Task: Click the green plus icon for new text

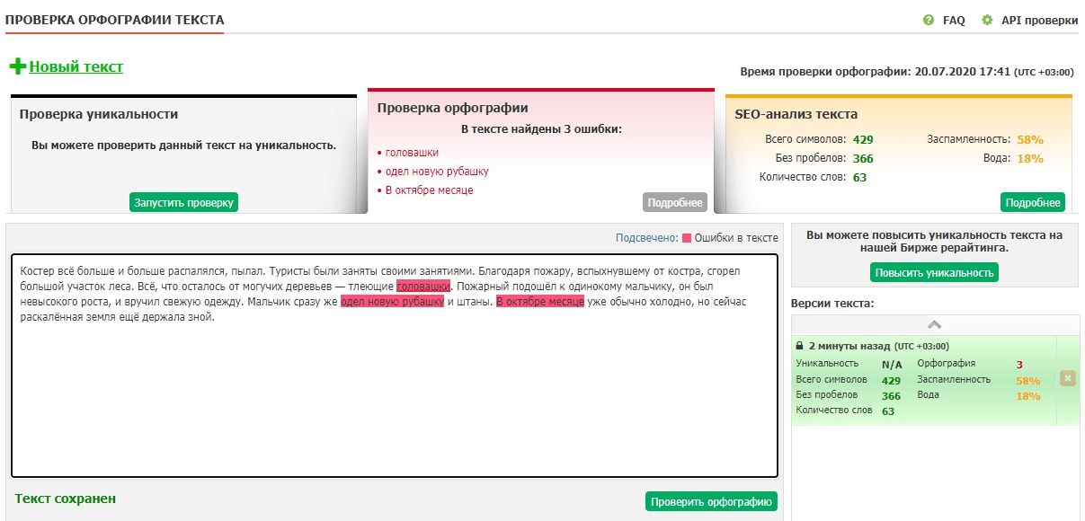Action: (17, 66)
